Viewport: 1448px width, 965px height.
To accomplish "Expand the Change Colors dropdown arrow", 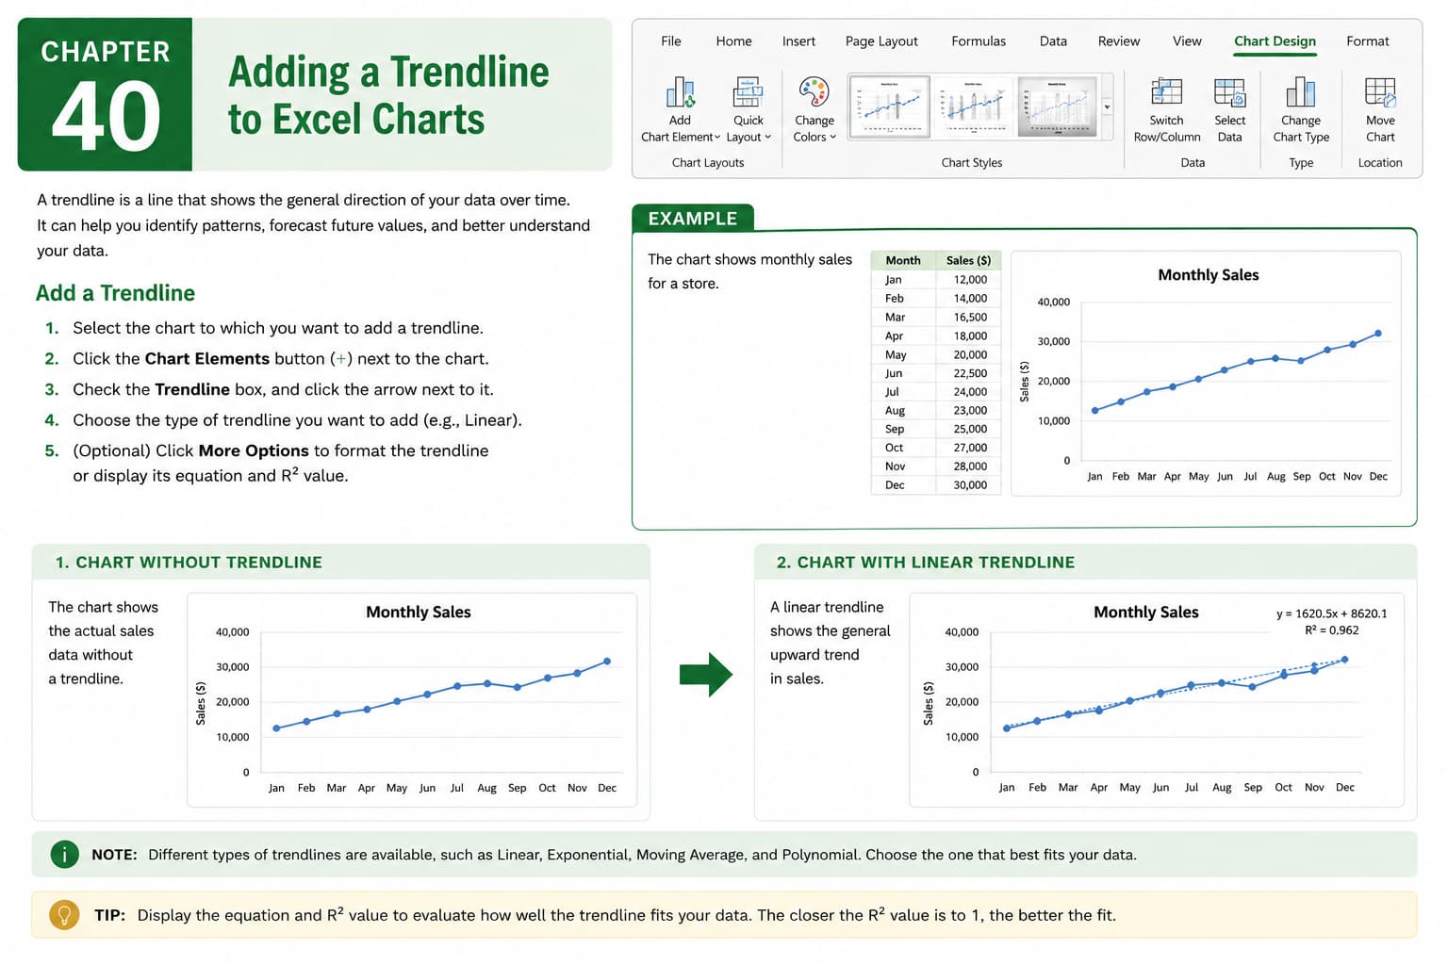I will pos(832,138).
